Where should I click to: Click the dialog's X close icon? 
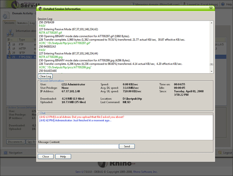coord(211,8)
